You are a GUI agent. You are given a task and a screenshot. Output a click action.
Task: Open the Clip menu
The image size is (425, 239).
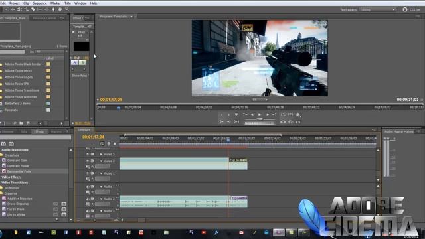coord(27,3)
